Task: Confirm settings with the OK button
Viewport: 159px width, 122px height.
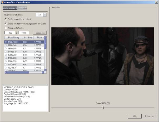Action: (135, 116)
